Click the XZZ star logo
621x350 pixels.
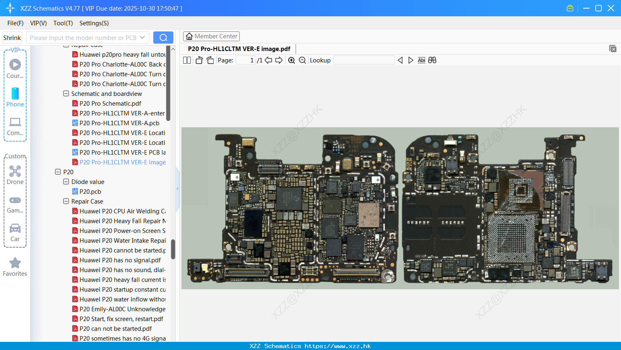click(x=10, y=8)
